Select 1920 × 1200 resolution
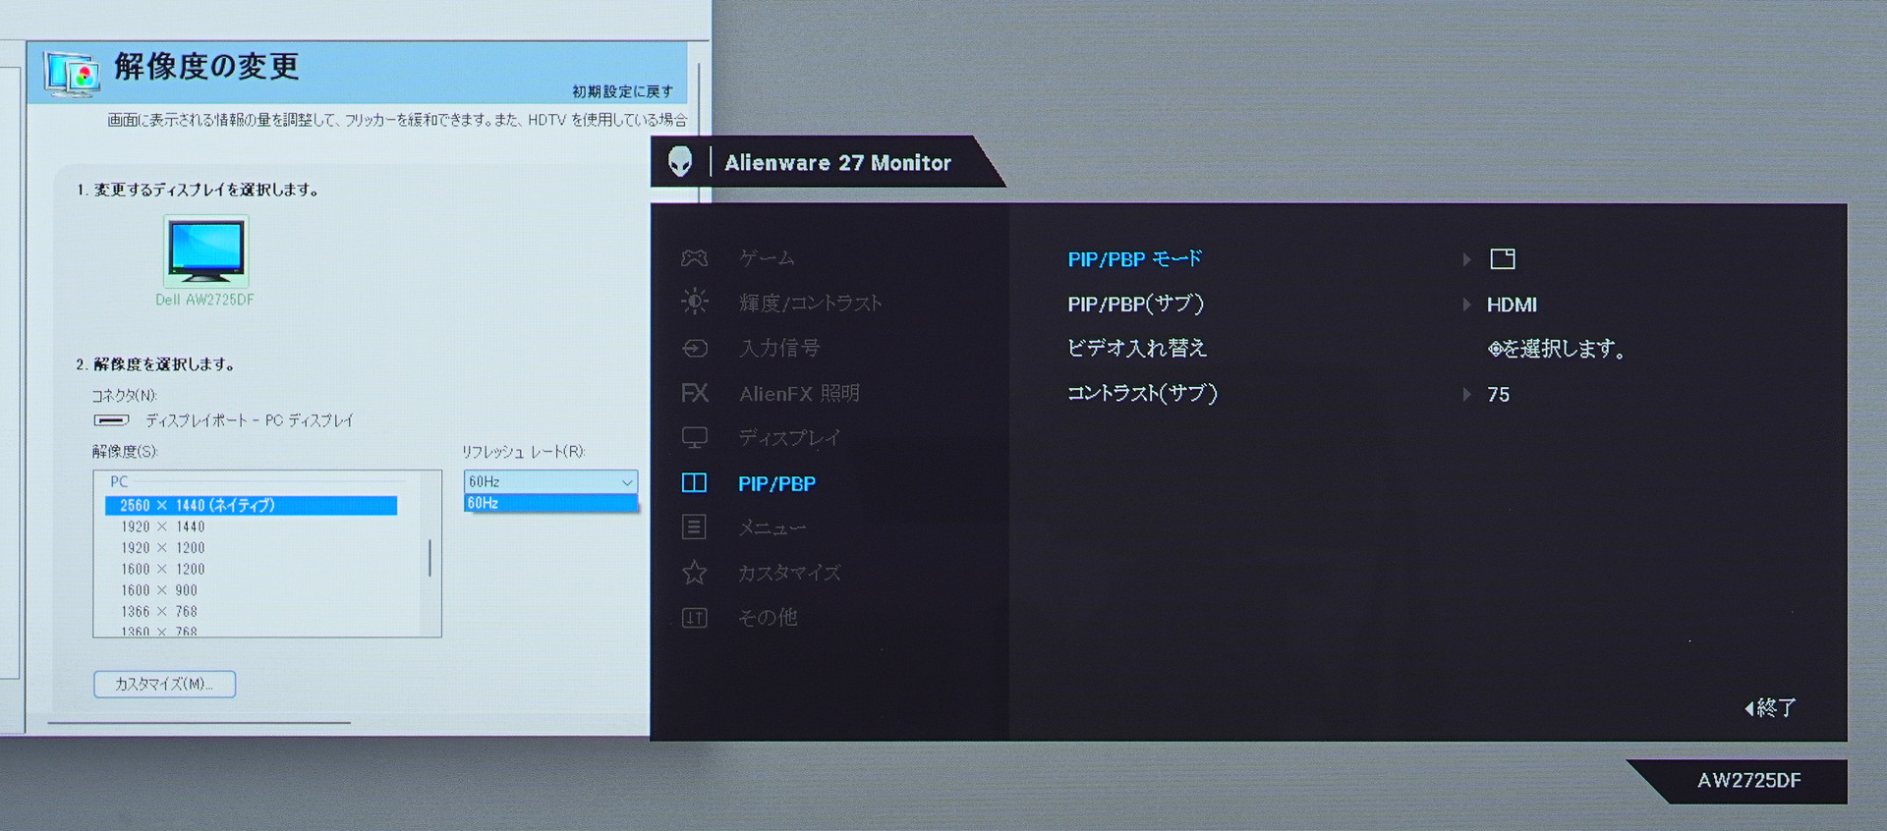This screenshot has width=1887, height=831. pyautogui.click(x=163, y=548)
